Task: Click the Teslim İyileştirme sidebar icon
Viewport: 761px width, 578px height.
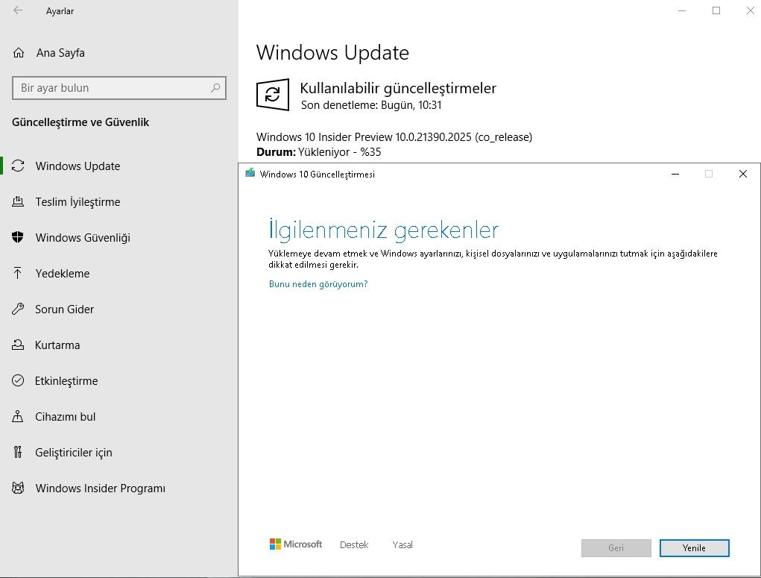Action: point(18,201)
